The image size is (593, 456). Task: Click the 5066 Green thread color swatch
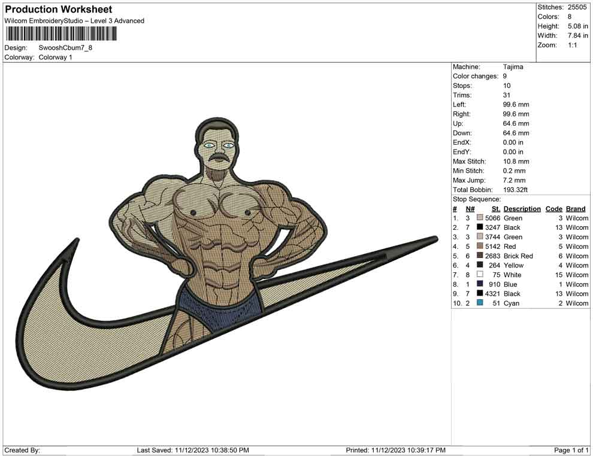480,218
